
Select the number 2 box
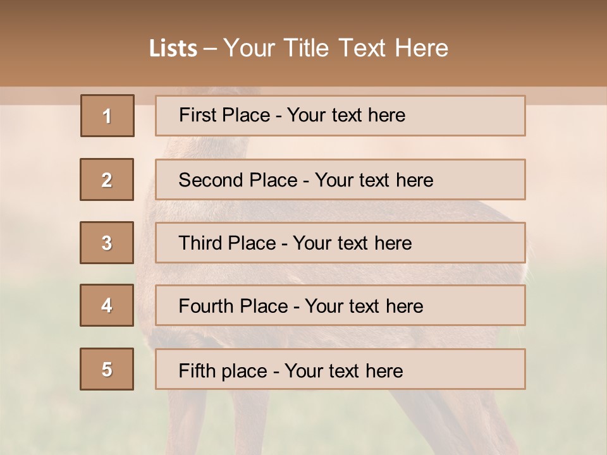pos(107,179)
